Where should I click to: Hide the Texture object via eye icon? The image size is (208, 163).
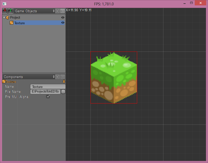click(x=63, y=22)
